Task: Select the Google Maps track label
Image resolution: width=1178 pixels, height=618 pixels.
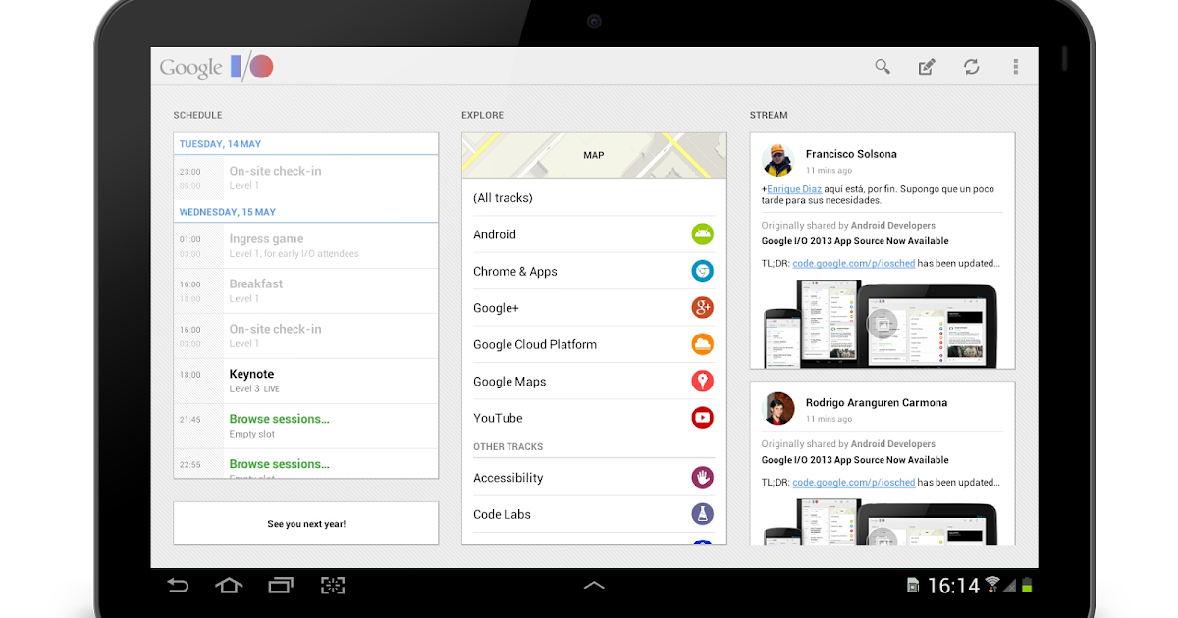Action: [x=509, y=382]
